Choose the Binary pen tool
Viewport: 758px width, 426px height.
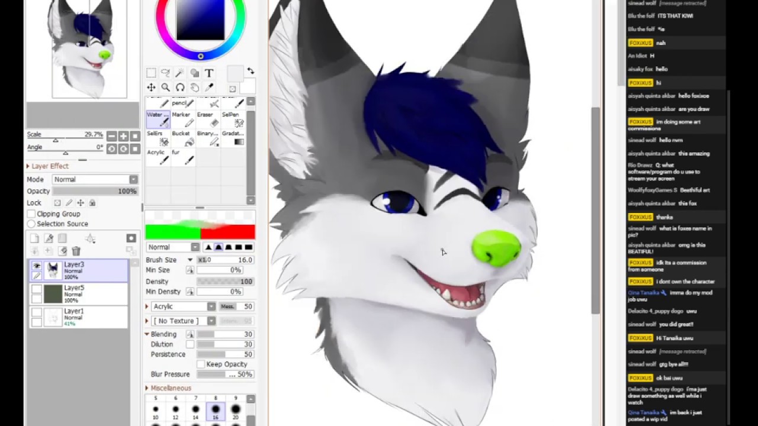[208, 138]
